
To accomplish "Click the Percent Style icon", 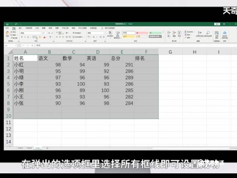I will click(x=94, y=37).
